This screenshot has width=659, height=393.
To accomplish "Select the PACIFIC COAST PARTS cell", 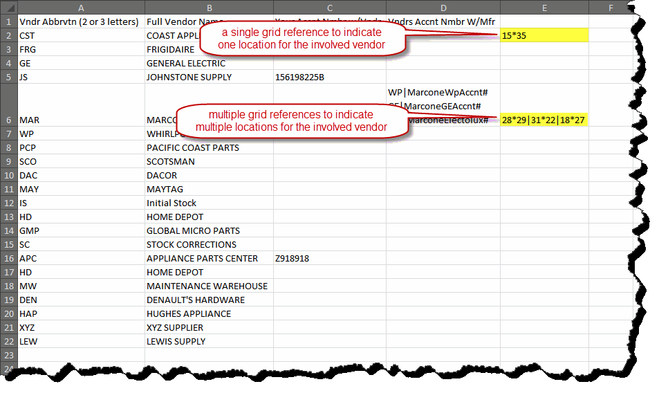I will pos(210,147).
